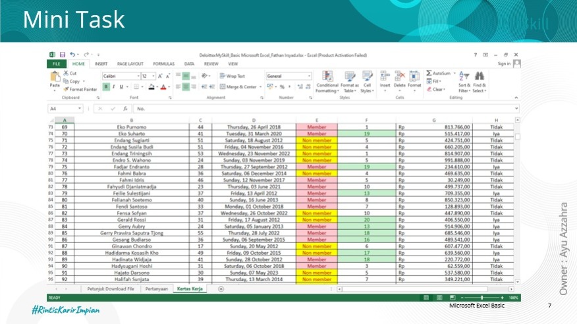Viewport: 577px width, 324px height.
Task: Open the Pertanyaan sheet tab
Action: tap(156, 289)
